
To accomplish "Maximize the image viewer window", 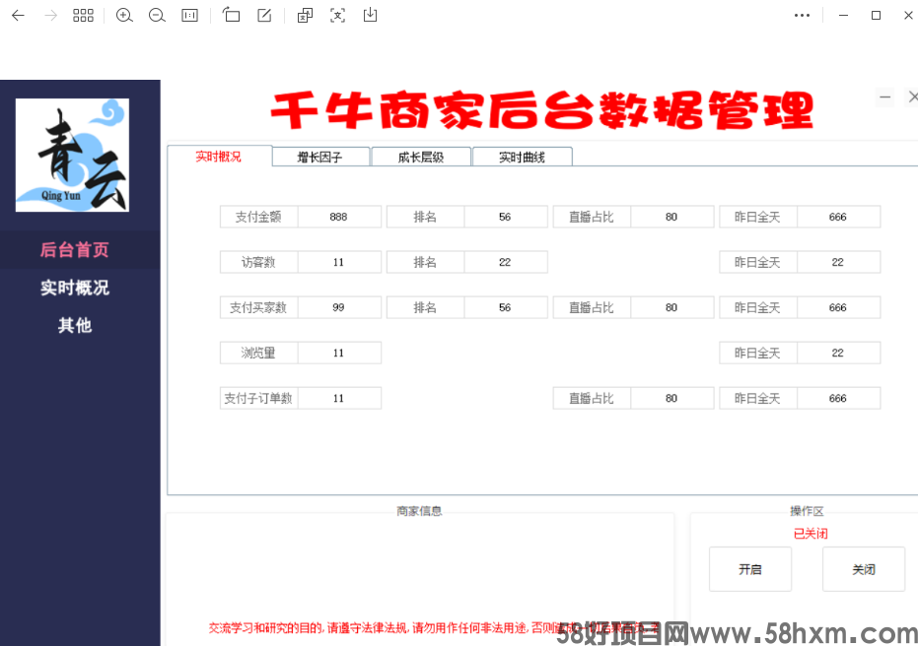I will pyautogui.click(x=876, y=15).
